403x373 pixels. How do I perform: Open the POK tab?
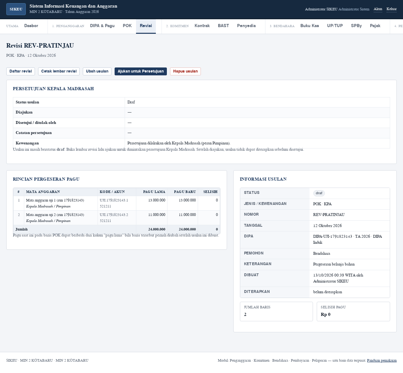point(127,26)
